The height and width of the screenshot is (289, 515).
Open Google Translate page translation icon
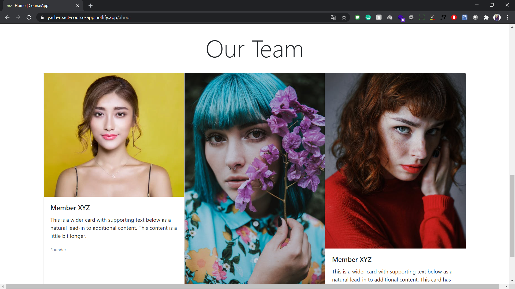click(333, 17)
